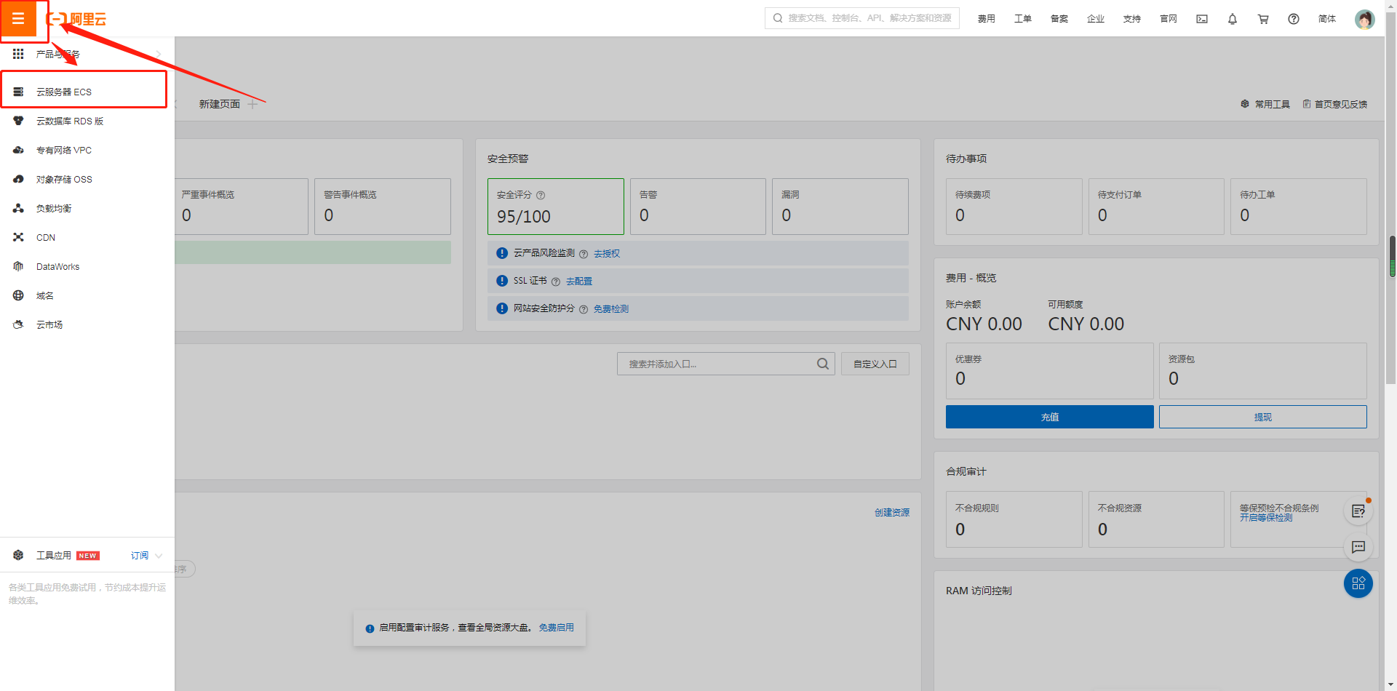This screenshot has width=1397, height=691.
Task: Open the help question mark icon
Action: (x=1294, y=19)
